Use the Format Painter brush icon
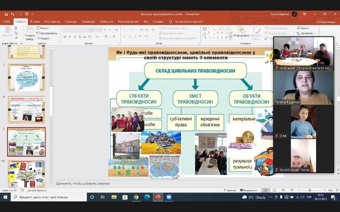This screenshot has width=340, height=212. [x=16, y=38]
